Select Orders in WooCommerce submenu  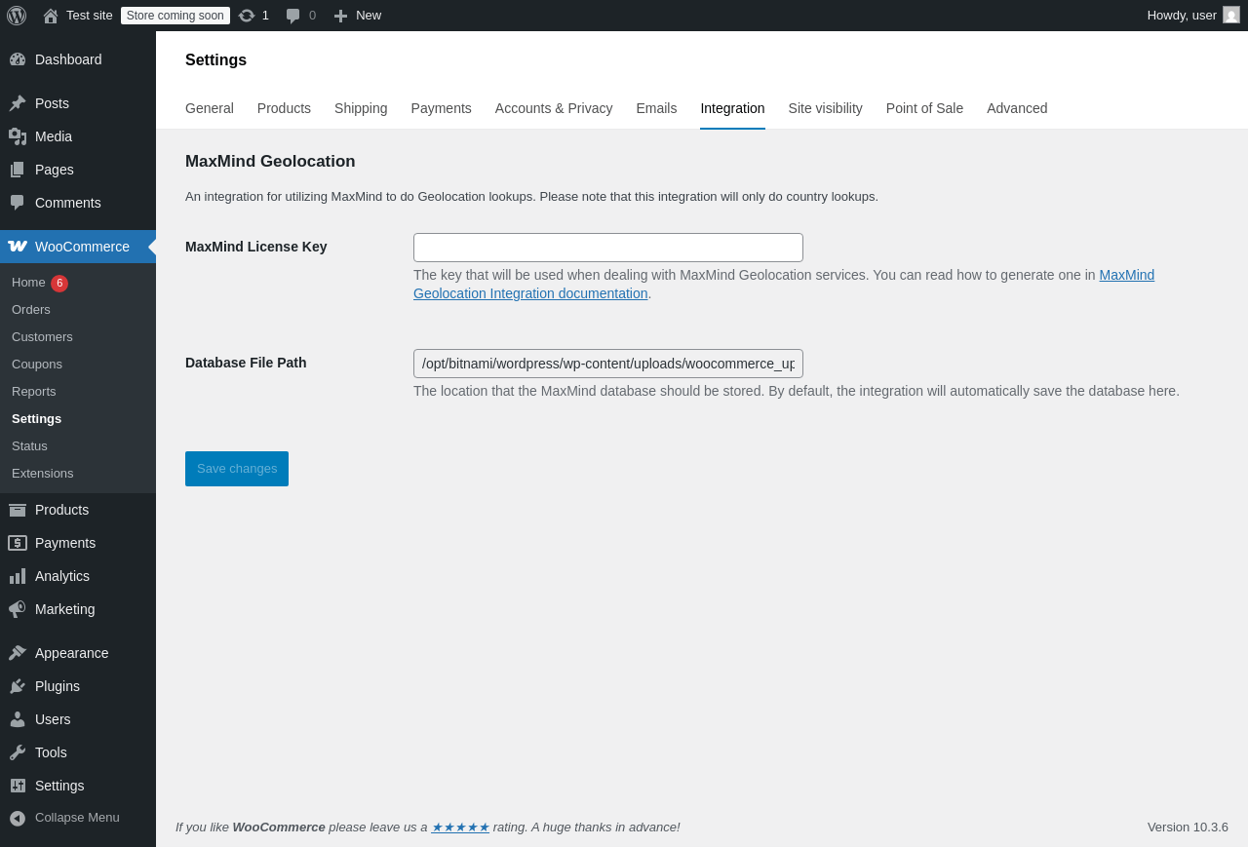click(31, 310)
